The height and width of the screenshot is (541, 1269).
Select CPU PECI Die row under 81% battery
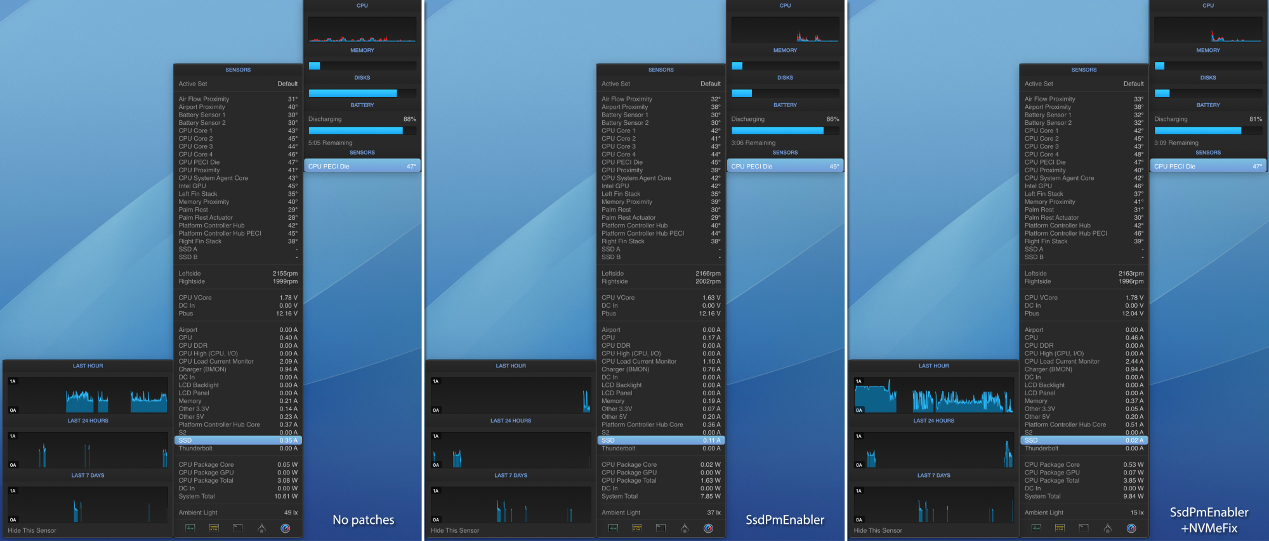click(1208, 166)
